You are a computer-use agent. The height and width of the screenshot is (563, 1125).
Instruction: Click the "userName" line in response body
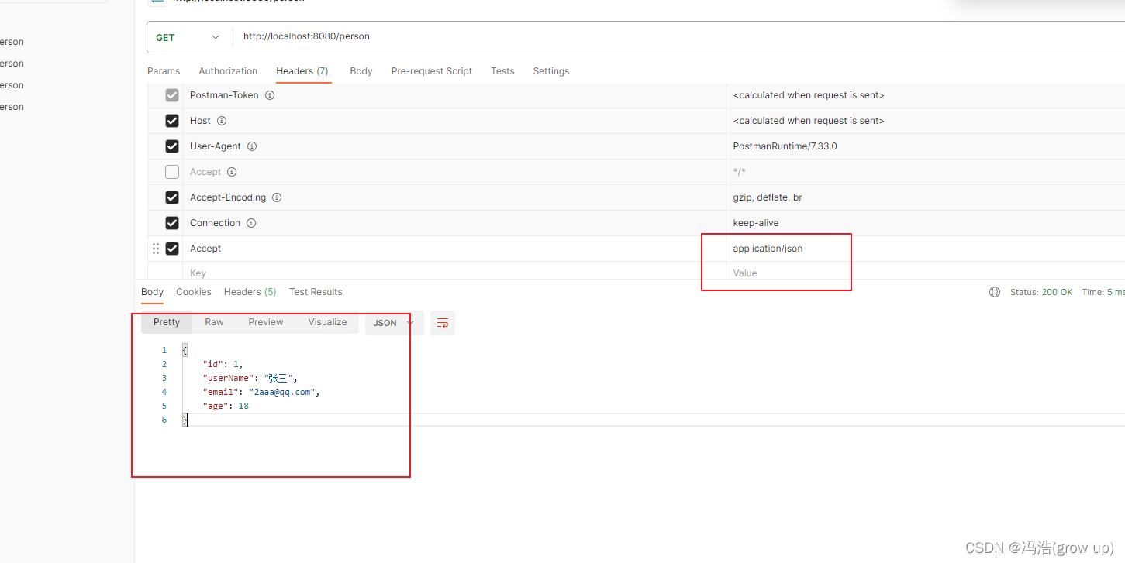point(250,378)
